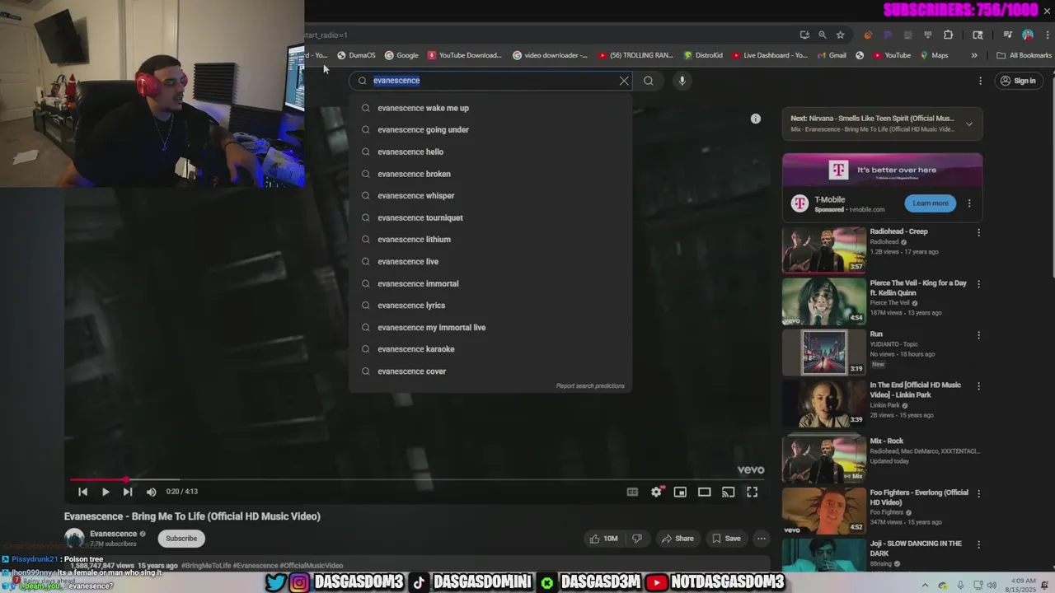
Task: Dislike the video
Action: pos(637,539)
